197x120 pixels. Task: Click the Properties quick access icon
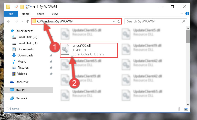[16, 7]
